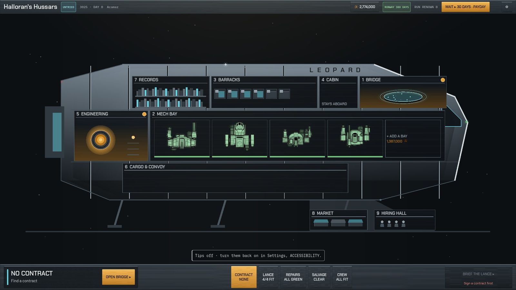Click the Untried reputation badge
The image size is (516, 290).
pos(68,7)
